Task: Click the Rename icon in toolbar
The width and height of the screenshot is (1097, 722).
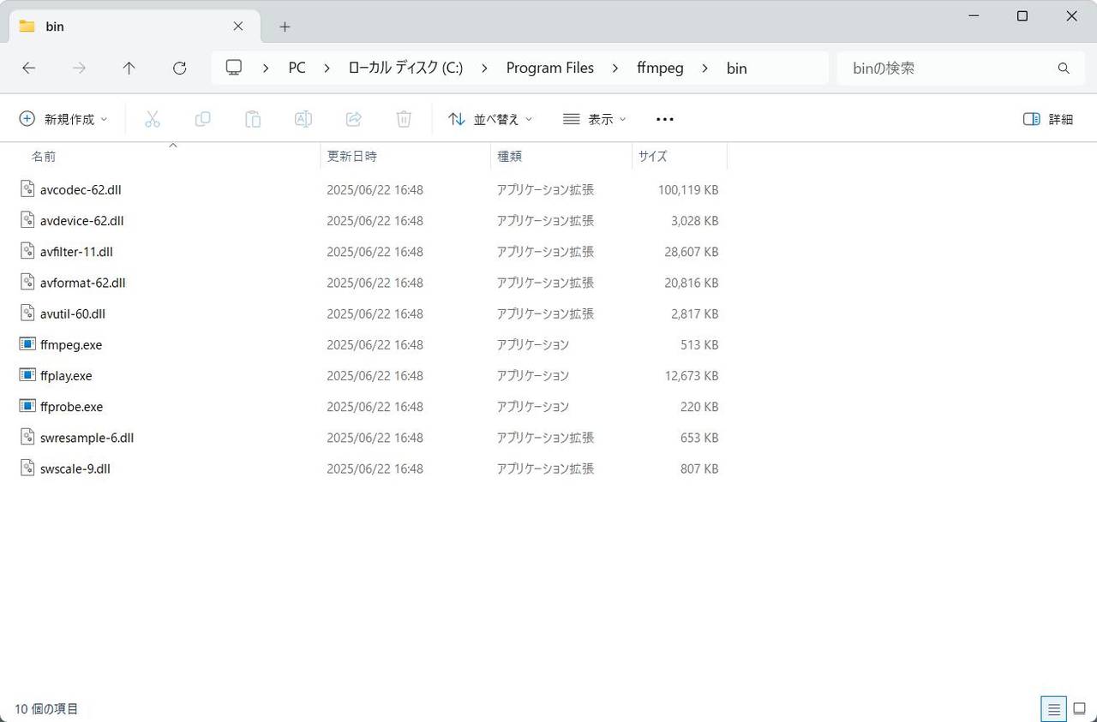Action: click(303, 119)
